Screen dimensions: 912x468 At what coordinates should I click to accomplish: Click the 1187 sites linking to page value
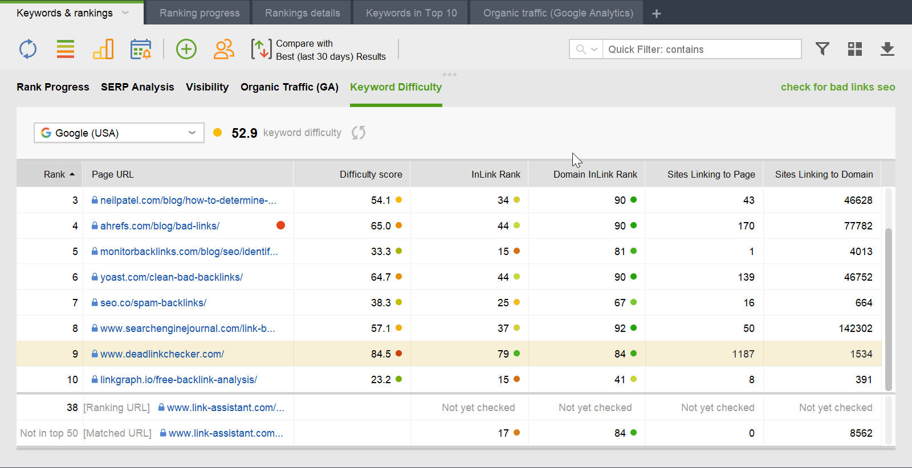(743, 354)
